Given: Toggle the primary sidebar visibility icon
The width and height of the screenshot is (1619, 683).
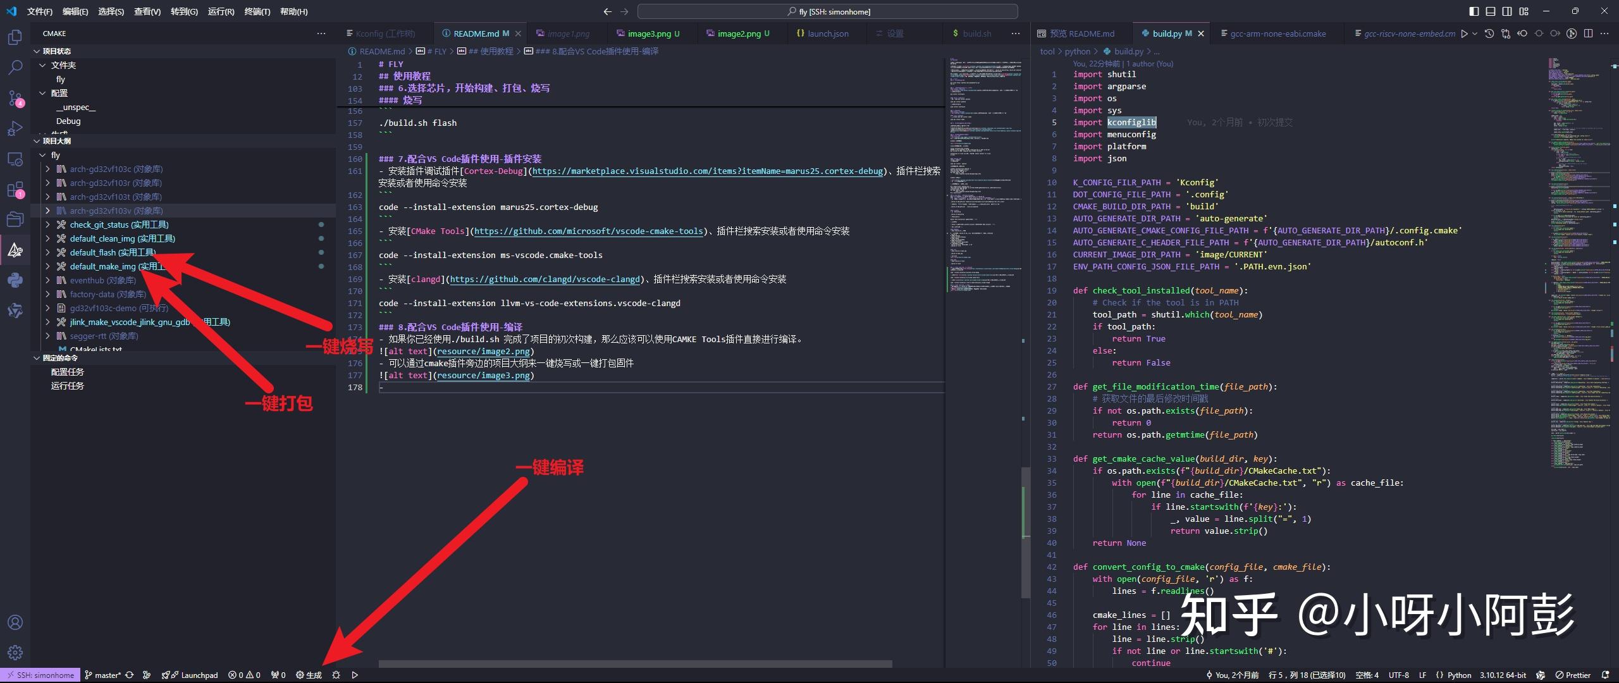Looking at the screenshot, I should [x=1474, y=11].
